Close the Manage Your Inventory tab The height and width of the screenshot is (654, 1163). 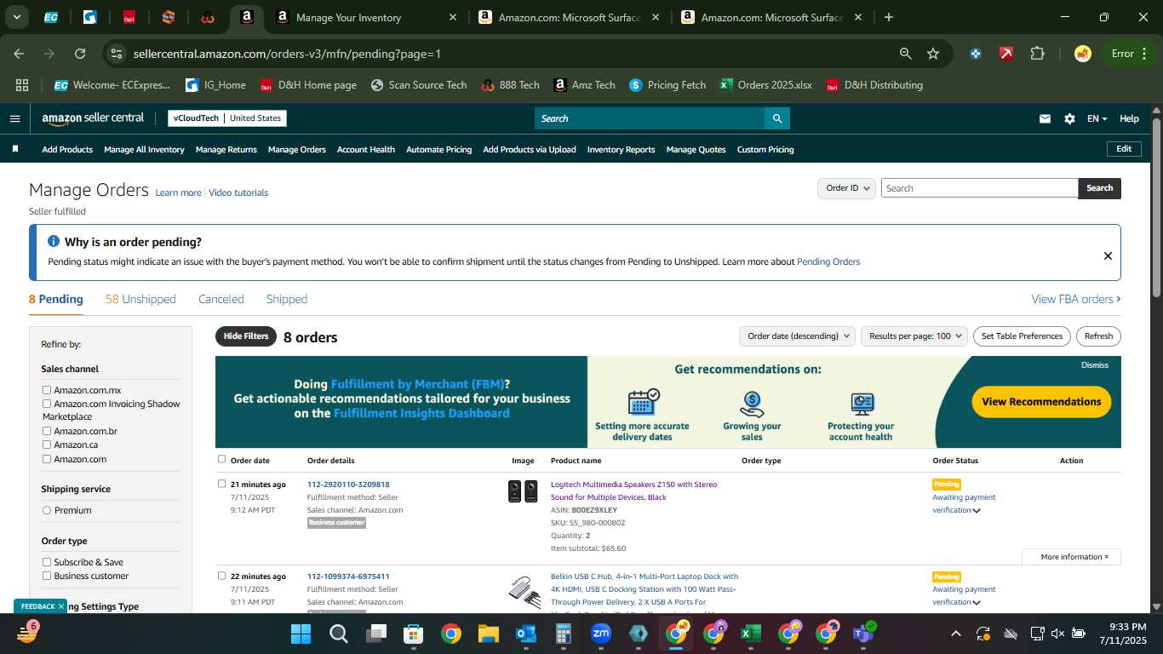click(x=452, y=17)
